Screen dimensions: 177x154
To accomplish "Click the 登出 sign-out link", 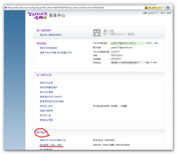I will click(163, 13).
